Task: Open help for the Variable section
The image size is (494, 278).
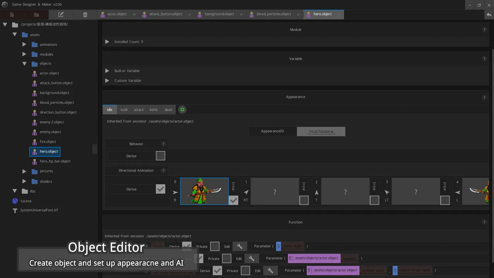Action: point(484,59)
